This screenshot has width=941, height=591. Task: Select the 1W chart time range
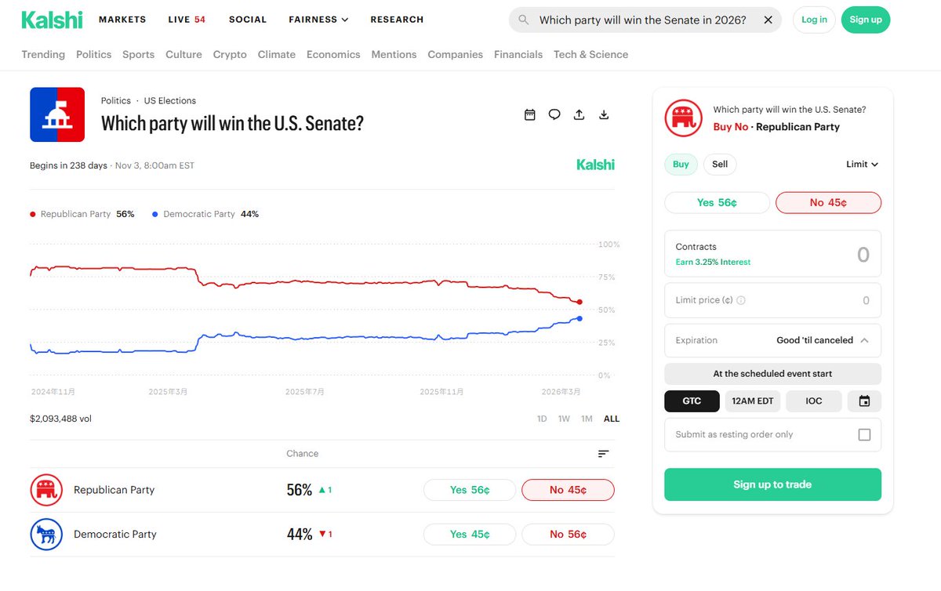tap(564, 419)
